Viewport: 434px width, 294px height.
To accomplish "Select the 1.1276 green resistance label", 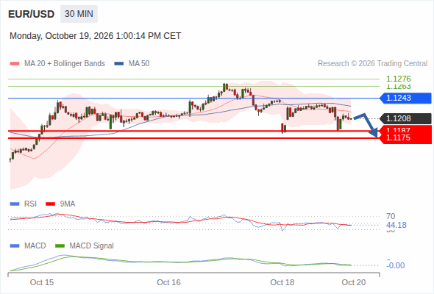I will 399,79.
